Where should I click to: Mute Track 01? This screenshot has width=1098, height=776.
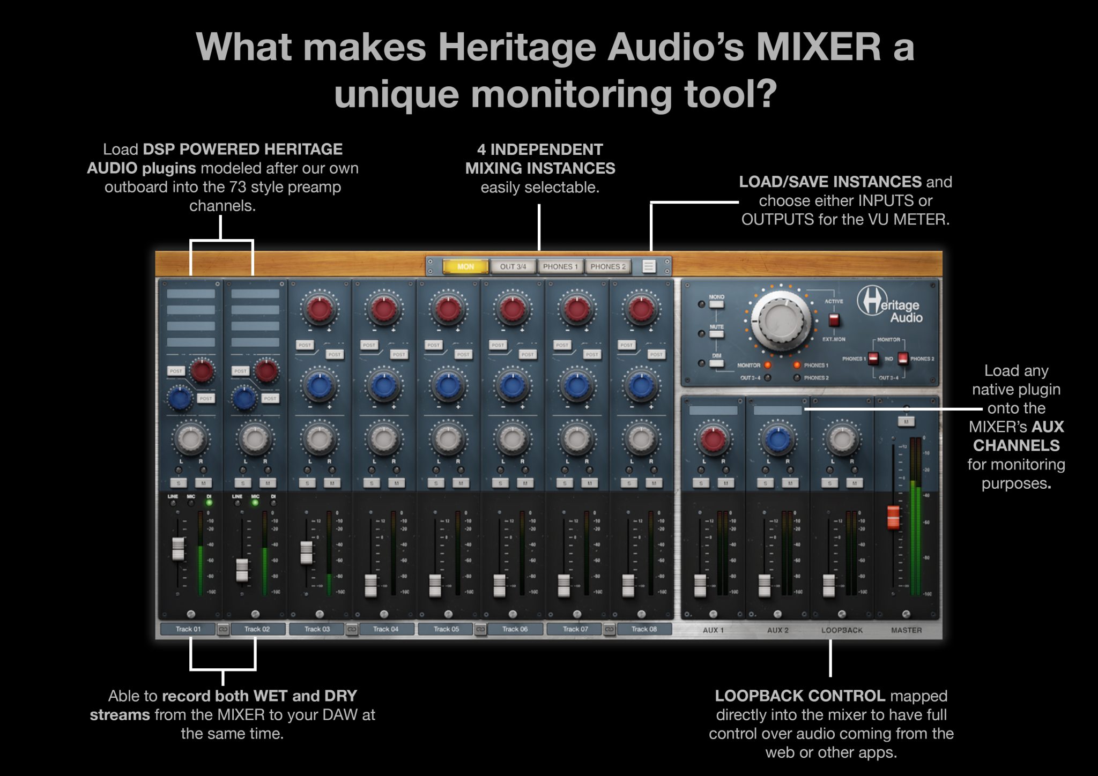[x=203, y=483]
